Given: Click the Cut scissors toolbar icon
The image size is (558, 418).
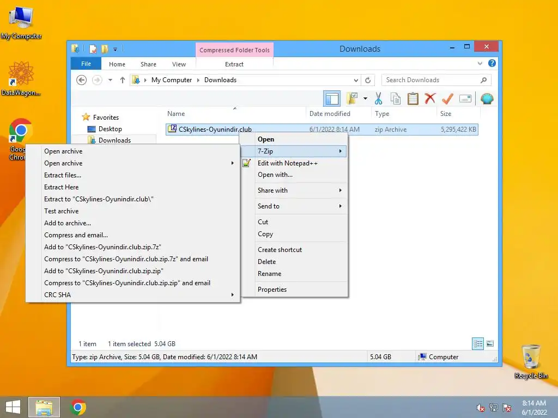Looking at the screenshot, I should [x=378, y=99].
